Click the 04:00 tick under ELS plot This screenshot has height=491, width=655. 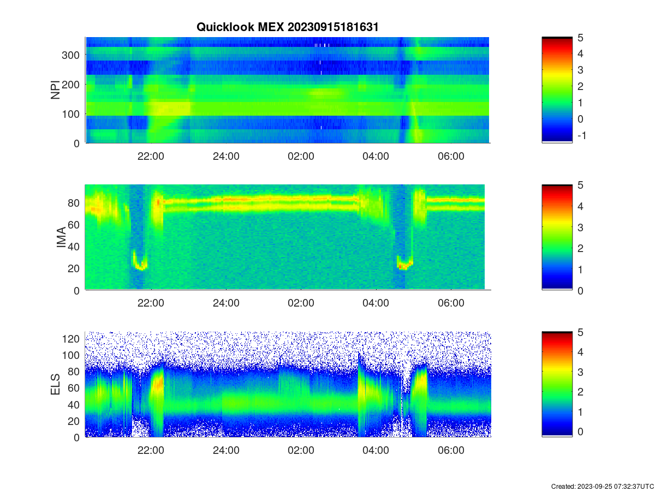tap(376, 451)
